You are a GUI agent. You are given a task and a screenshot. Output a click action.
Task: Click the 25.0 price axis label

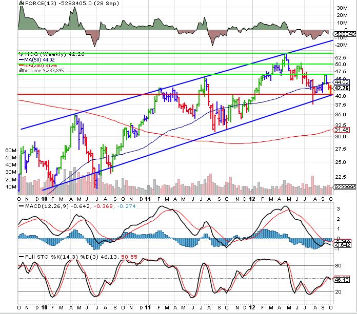341,162
